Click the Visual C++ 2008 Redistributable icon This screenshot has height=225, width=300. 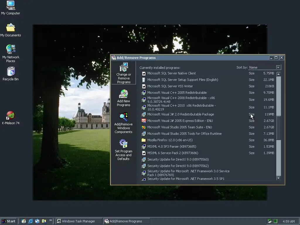[144, 100]
